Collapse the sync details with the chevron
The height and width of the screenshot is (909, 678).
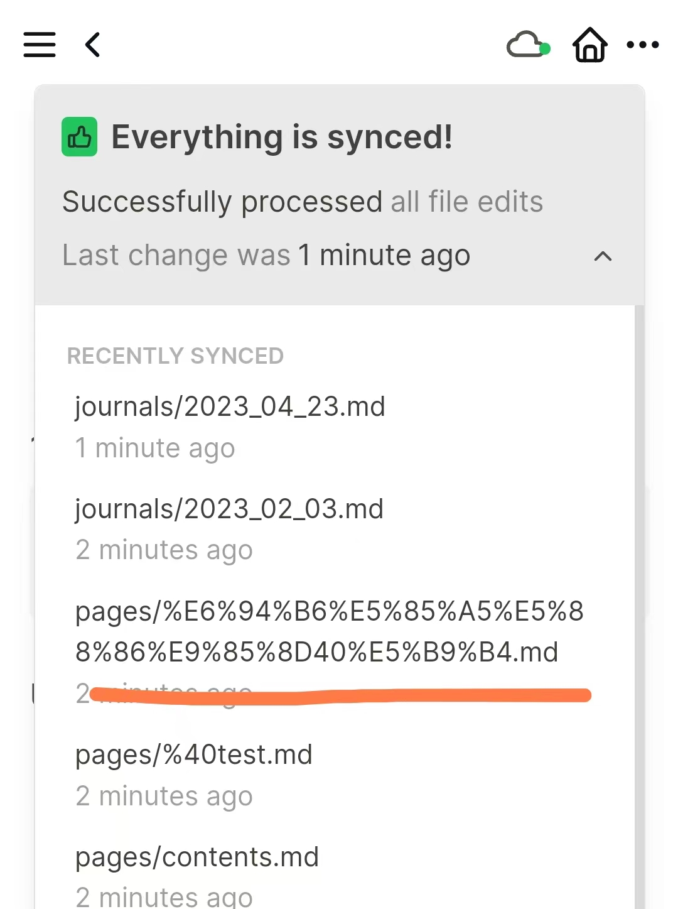click(x=602, y=257)
